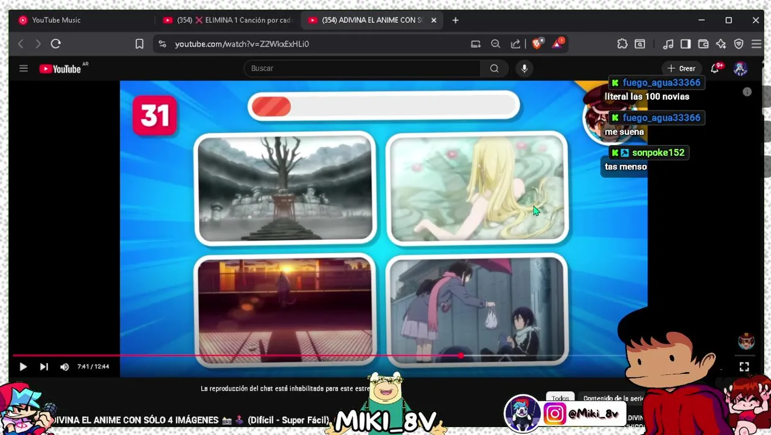Click chat message 'me suena'
The width and height of the screenshot is (771, 435).
coord(624,132)
